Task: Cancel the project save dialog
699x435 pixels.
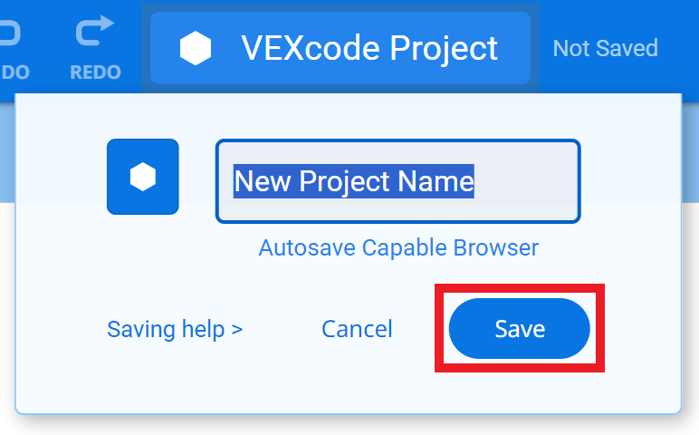Action: [x=357, y=328]
